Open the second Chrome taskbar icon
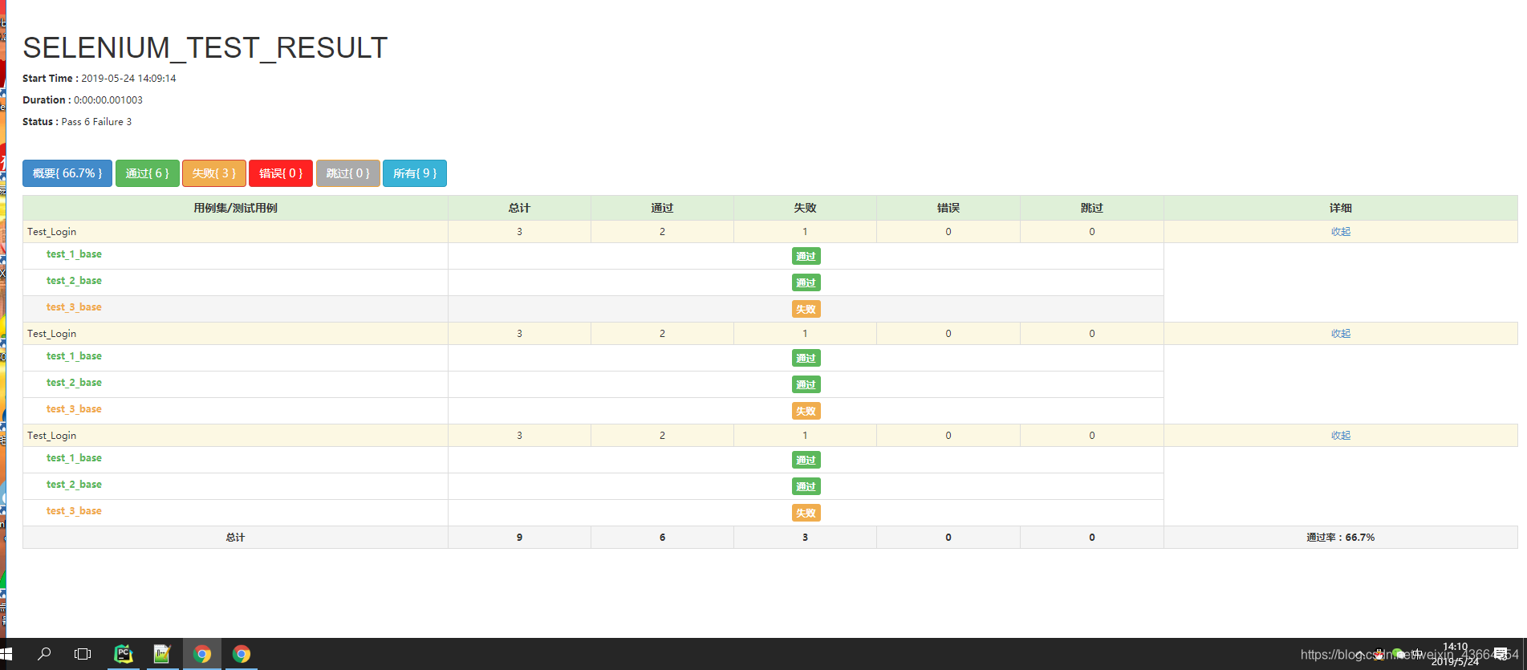This screenshot has width=1527, height=670. (242, 654)
